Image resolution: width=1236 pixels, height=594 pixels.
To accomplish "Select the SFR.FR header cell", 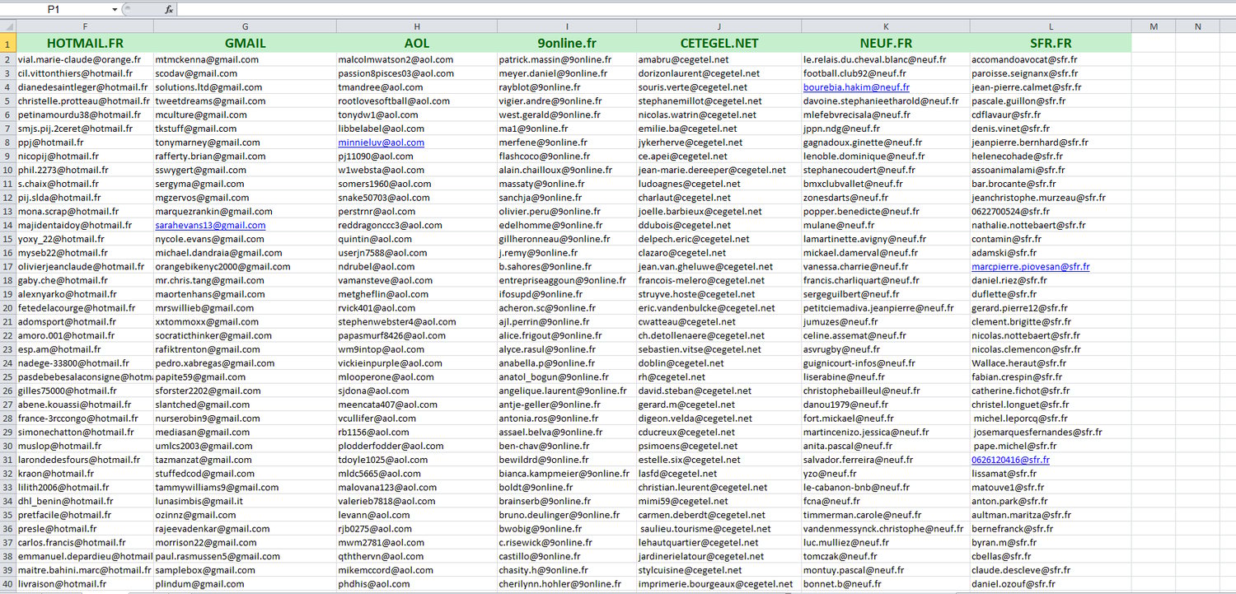I will pyautogui.click(x=1051, y=43).
